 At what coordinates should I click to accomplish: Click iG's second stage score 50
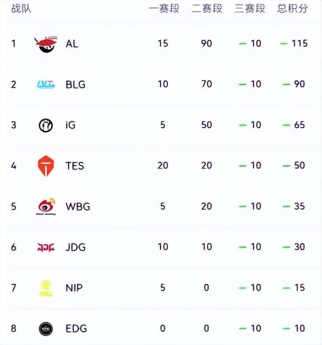(207, 125)
